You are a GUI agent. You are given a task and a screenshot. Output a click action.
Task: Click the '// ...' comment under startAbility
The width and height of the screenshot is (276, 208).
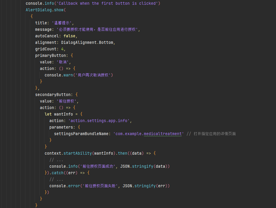coord(56,160)
